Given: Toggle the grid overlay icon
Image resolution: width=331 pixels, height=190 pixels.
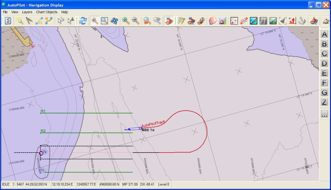Looking at the screenshot, I should point(263,21).
